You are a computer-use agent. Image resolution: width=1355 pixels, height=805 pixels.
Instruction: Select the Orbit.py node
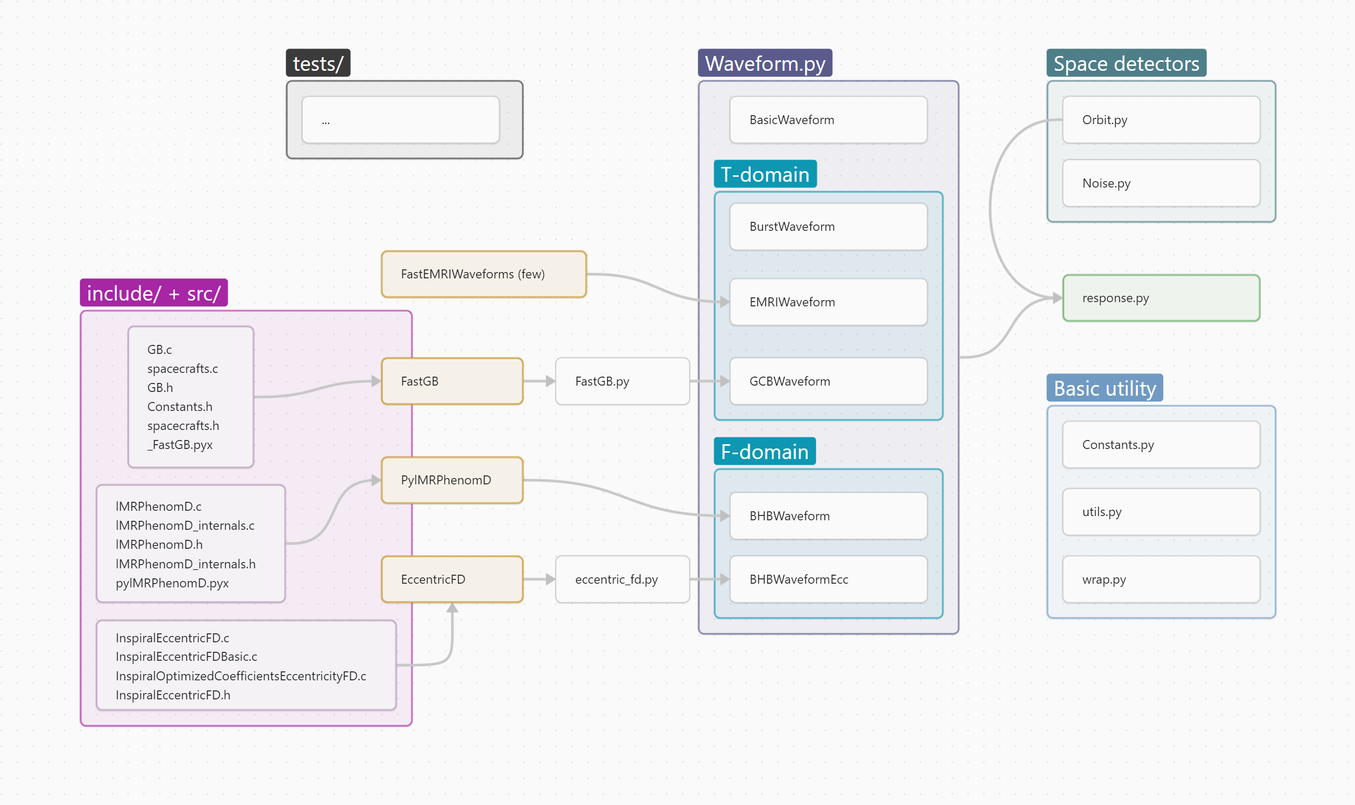(x=1161, y=120)
